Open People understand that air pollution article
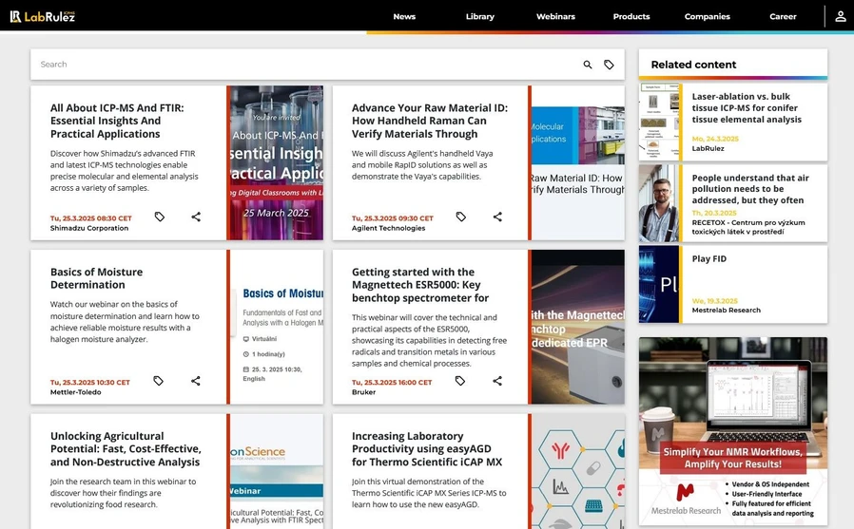The height and width of the screenshot is (529, 854). point(750,189)
